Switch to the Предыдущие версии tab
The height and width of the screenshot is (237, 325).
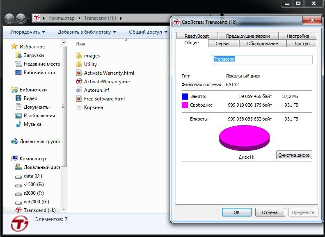[x=248, y=36]
